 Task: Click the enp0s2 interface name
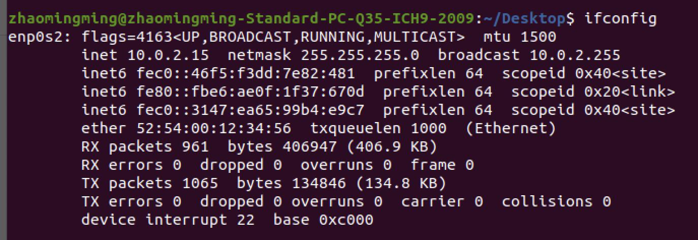(40, 37)
